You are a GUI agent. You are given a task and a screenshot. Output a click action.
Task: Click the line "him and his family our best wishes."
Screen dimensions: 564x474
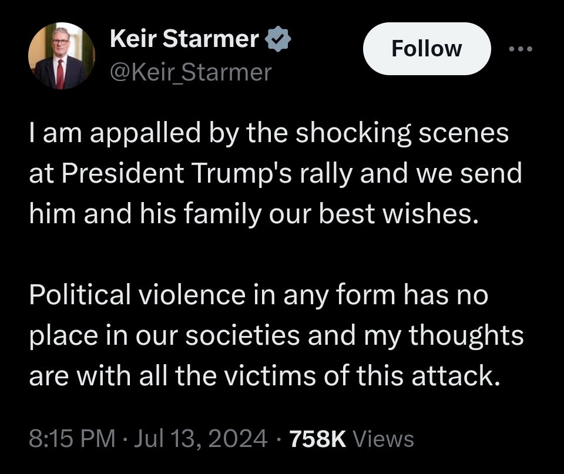pyautogui.click(x=251, y=216)
